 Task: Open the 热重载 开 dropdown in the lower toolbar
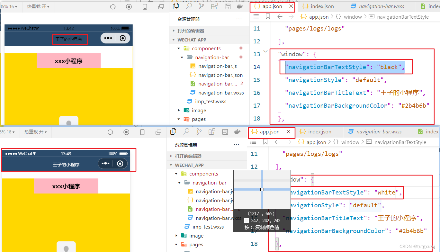[x=35, y=132]
